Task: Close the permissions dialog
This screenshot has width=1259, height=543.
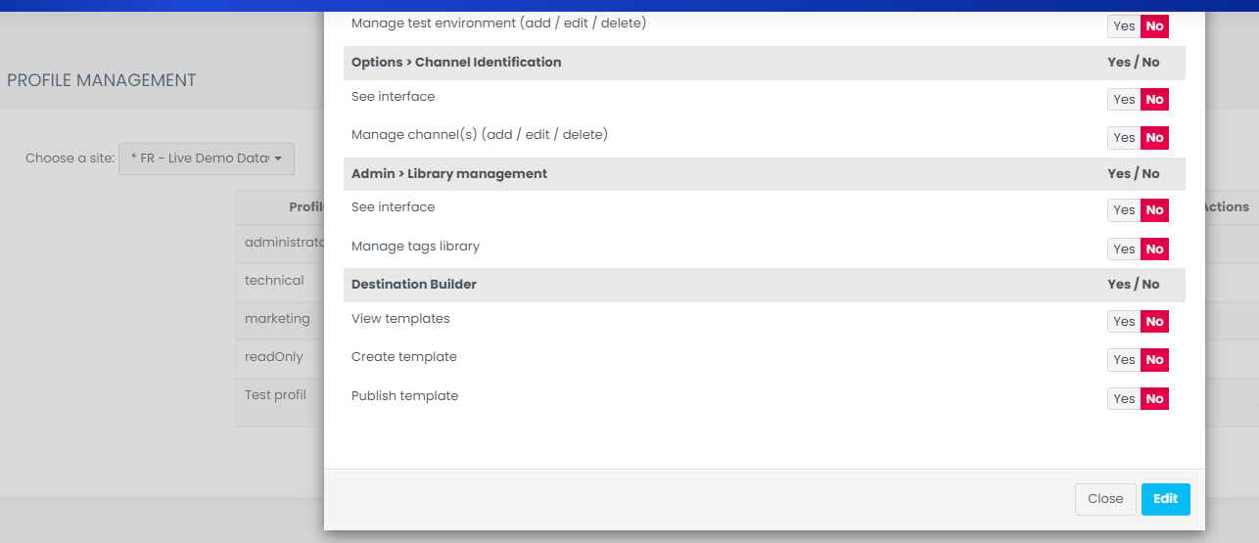Action: tap(1105, 499)
